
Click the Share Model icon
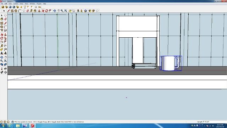(93, 11)
